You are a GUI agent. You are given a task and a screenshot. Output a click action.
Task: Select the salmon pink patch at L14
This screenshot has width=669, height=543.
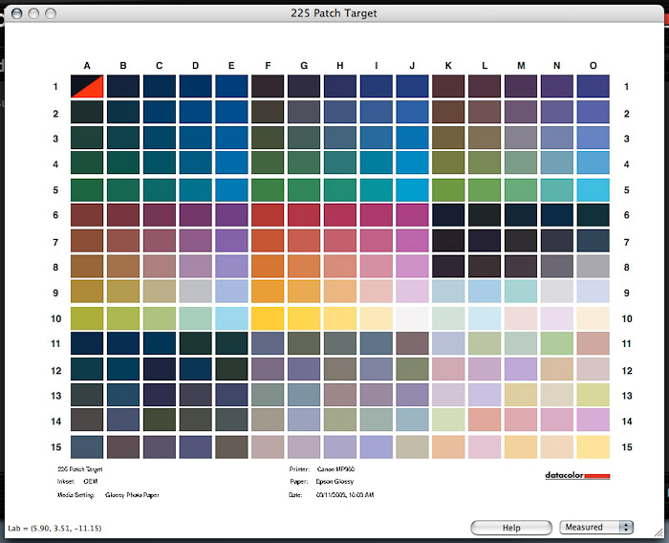click(x=485, y=421)
